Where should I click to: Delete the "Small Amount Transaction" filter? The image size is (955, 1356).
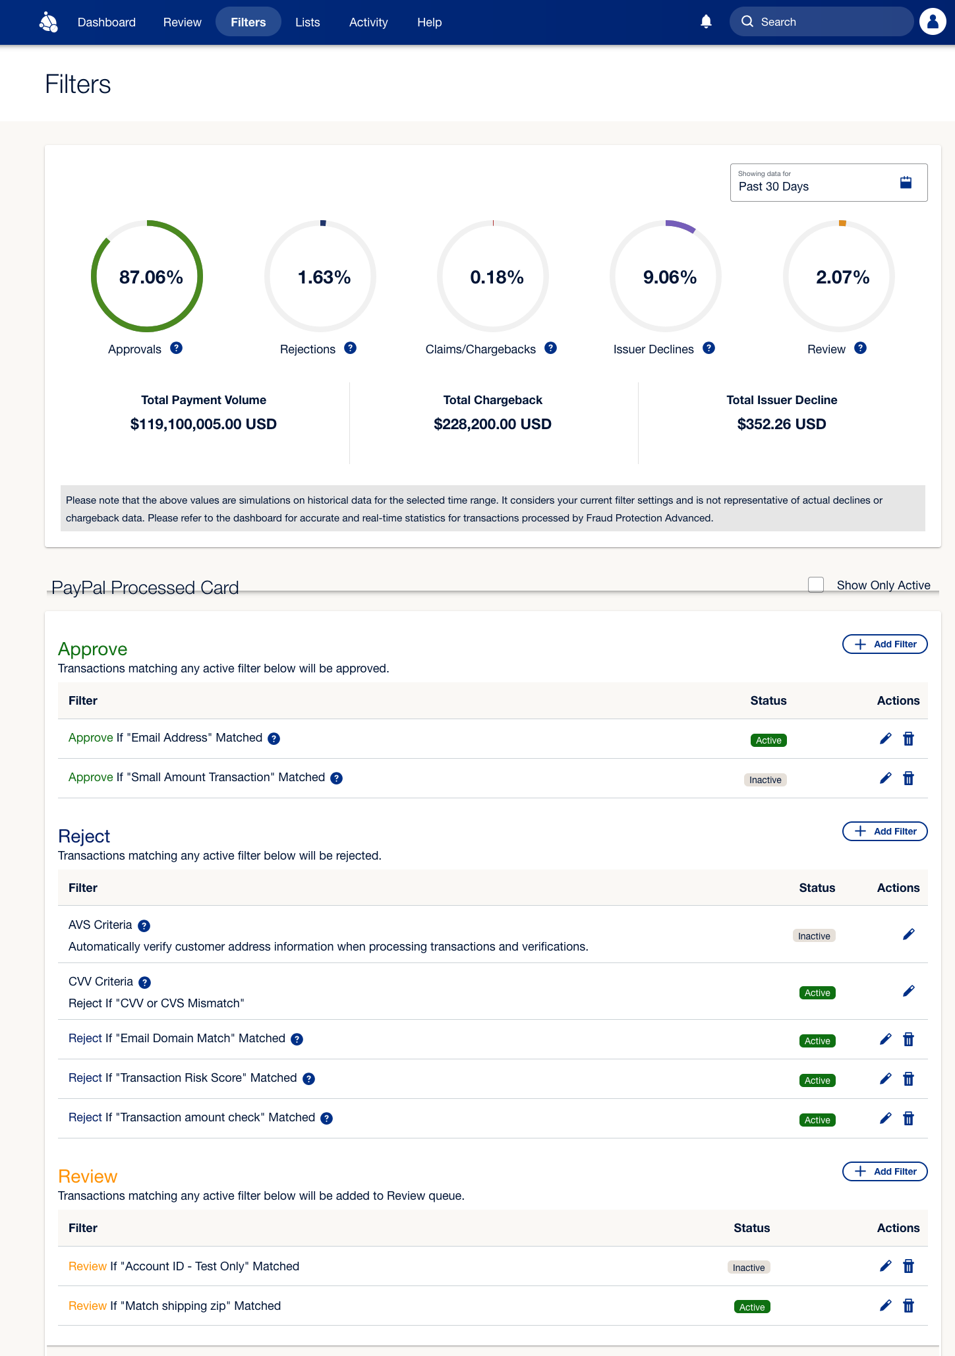coord(908,779)
